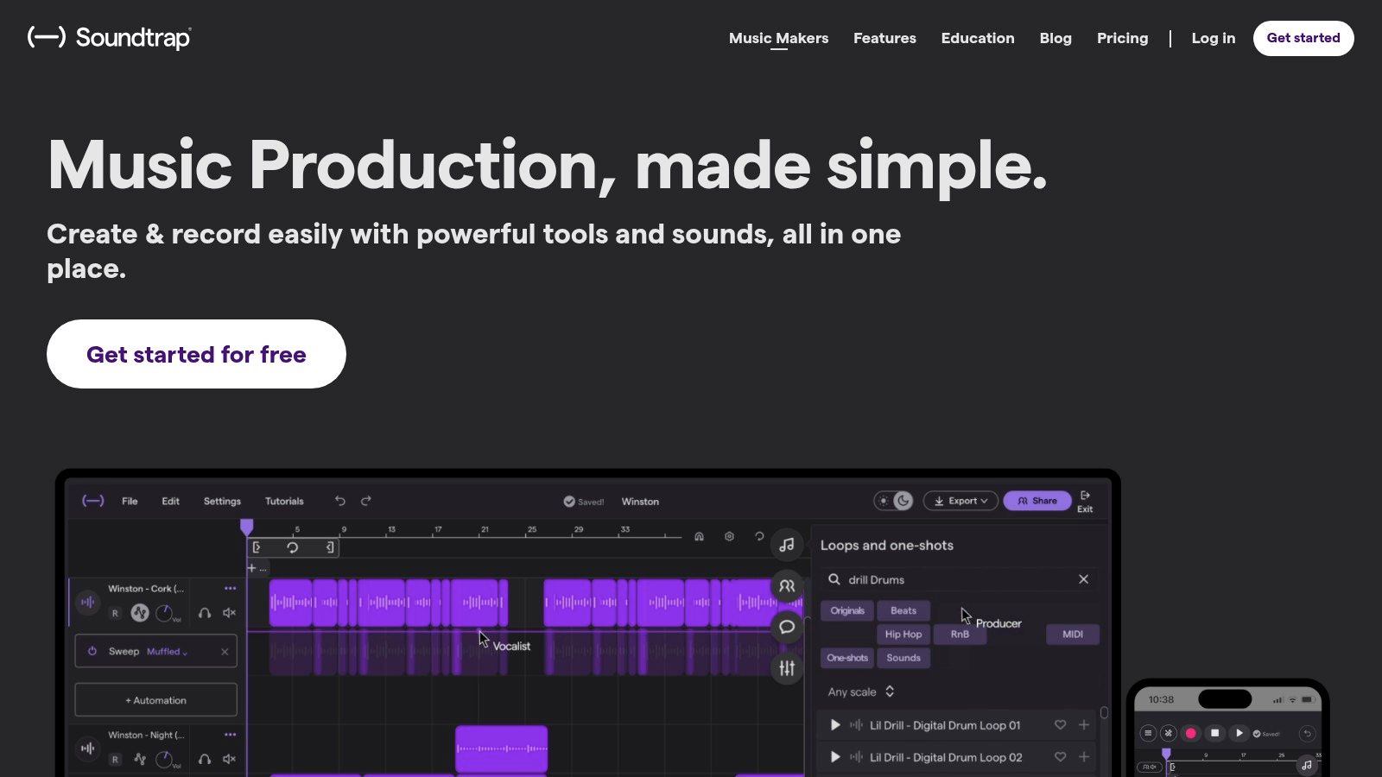Open the Loops and one-shots music panel
Screen dimensions: 1382x777
tap(787, 544)
